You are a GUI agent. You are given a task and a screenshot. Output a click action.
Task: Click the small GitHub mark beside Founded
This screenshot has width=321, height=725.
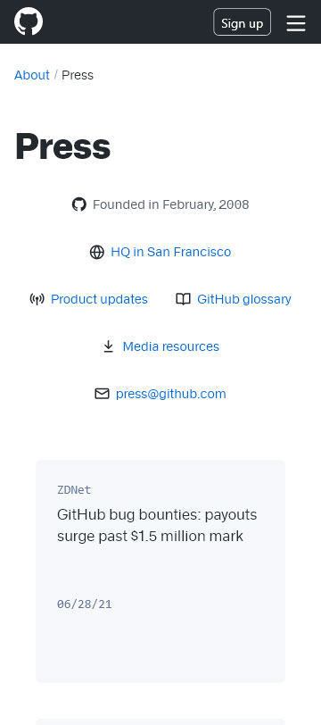79,204
